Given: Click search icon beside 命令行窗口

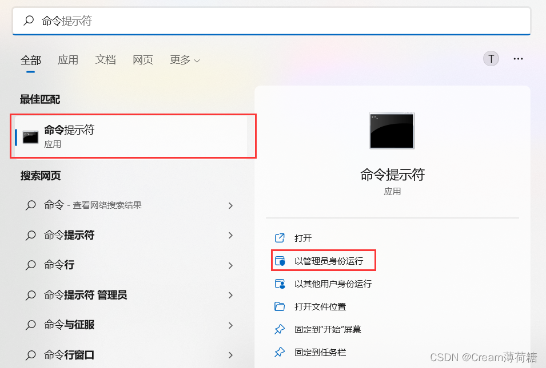Looking at the screenshot, I should [31, 355].
